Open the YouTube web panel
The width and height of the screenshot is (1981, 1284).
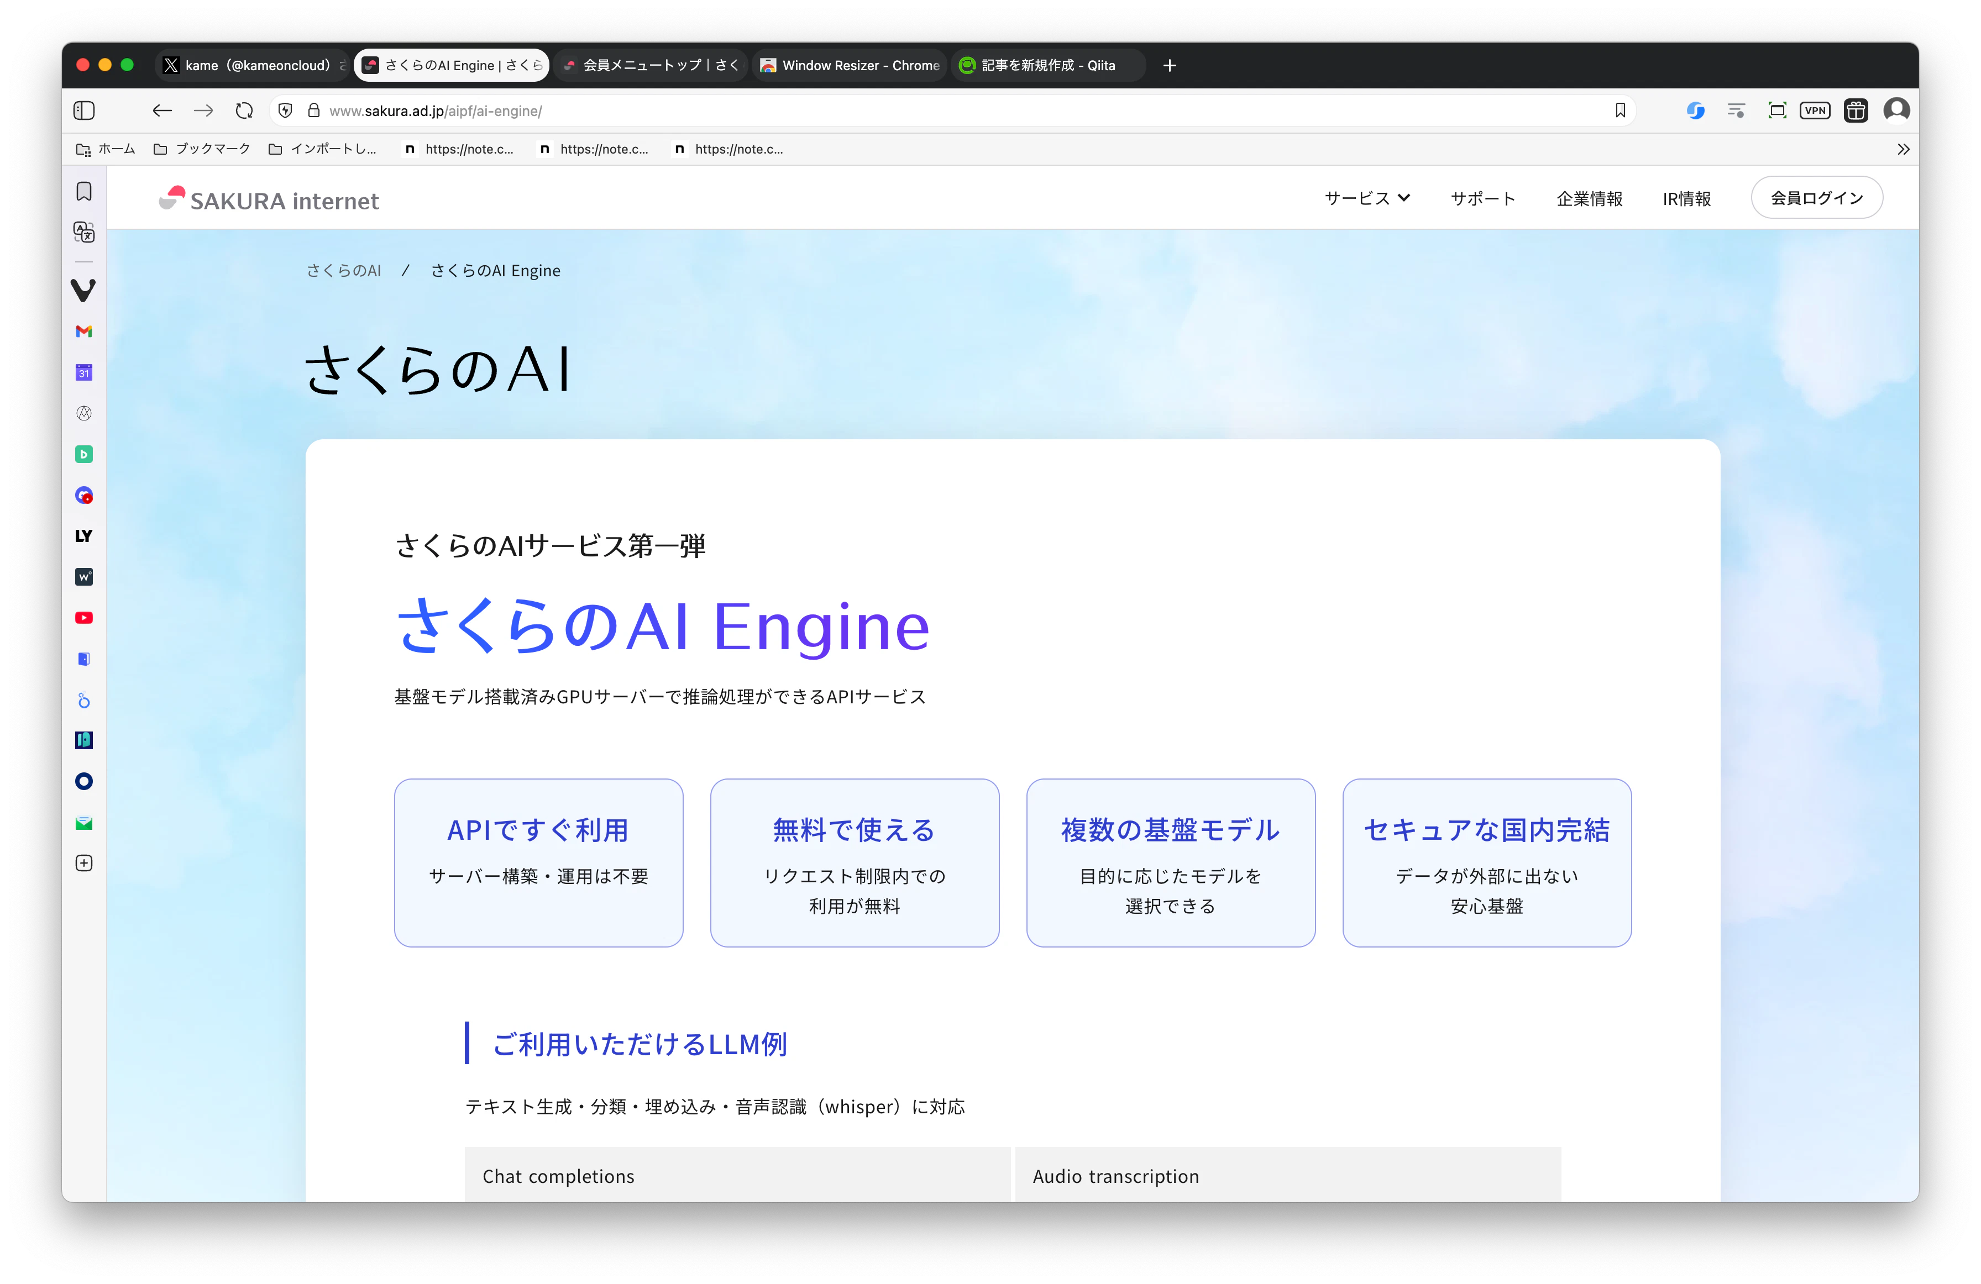[x=84, y=618]
